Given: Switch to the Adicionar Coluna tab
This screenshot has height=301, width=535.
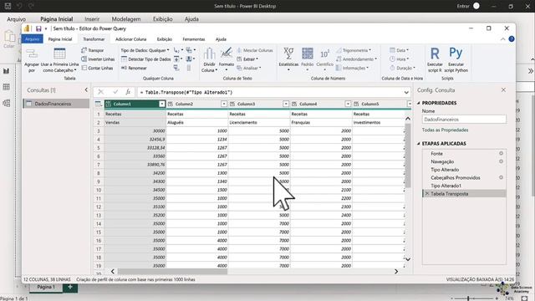Looking at the screenshot, I should [130, 39].
